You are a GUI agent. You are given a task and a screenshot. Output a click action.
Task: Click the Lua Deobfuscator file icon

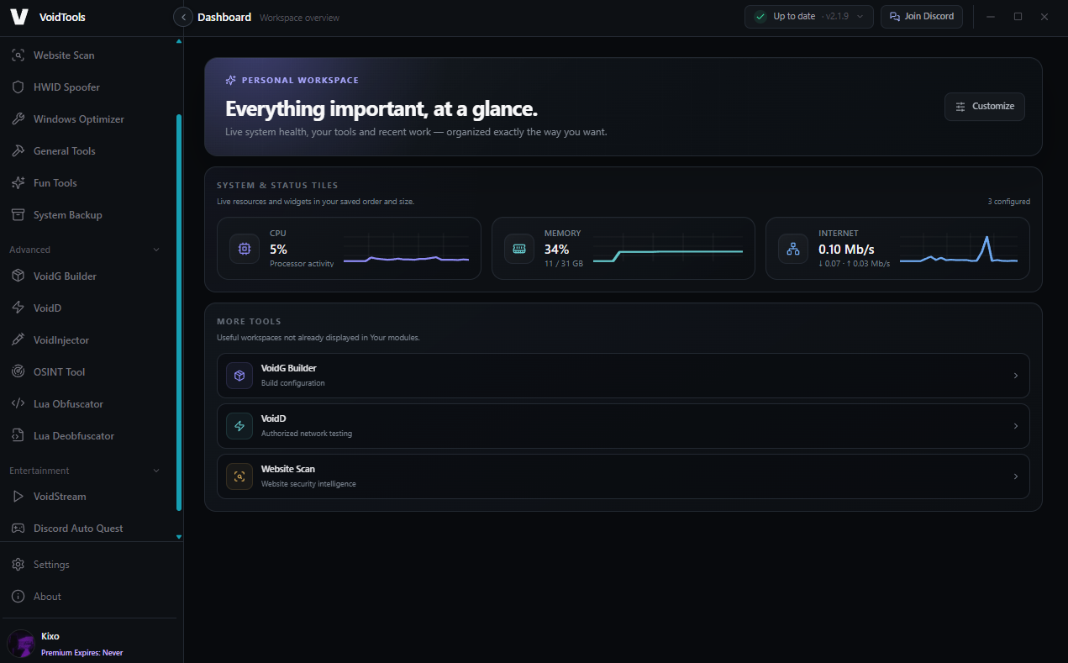[x=18, y=436]
